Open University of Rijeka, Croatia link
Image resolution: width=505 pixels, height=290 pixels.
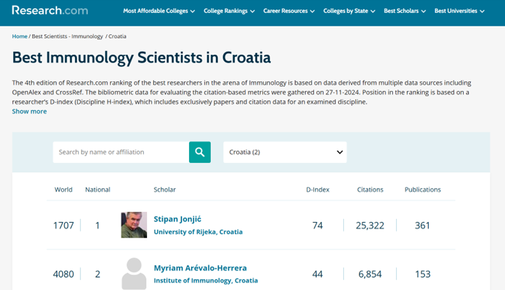coord(198,232)
